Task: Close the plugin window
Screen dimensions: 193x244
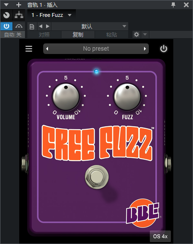Action: coord(186,5)
